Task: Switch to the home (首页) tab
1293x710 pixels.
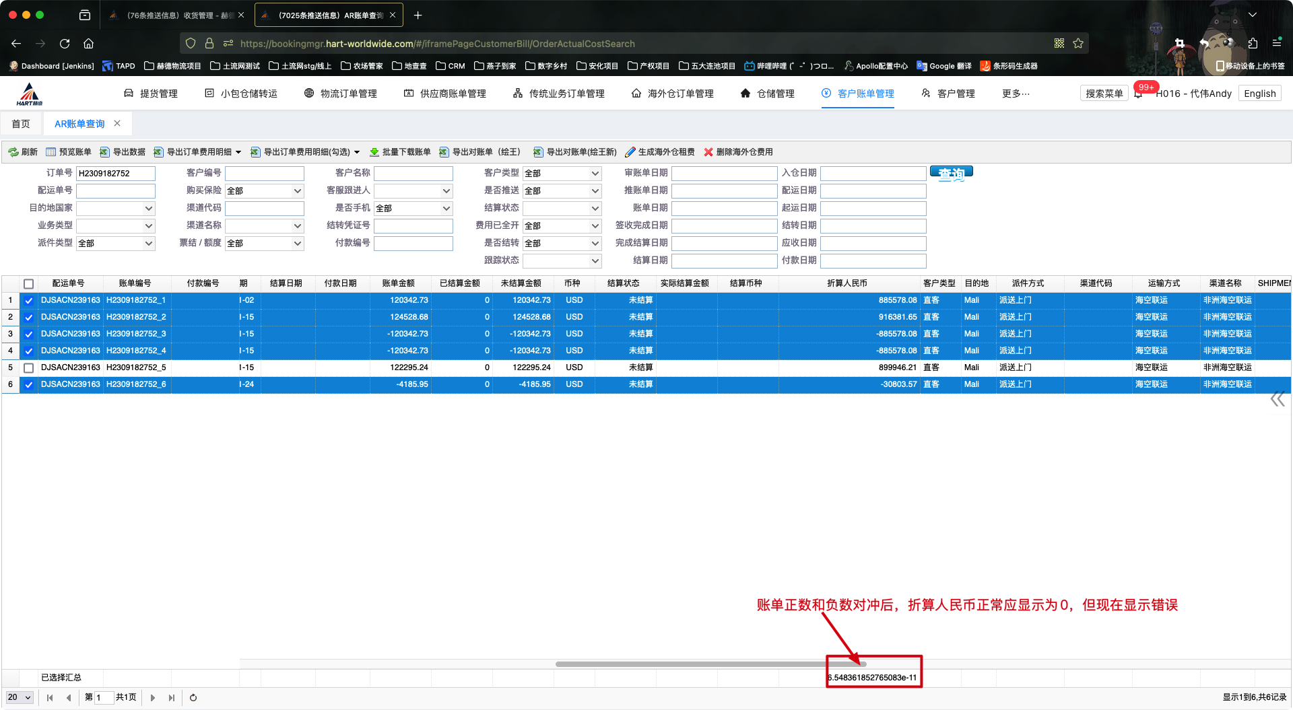Action: pyautogui.click(x=21, y=124)
